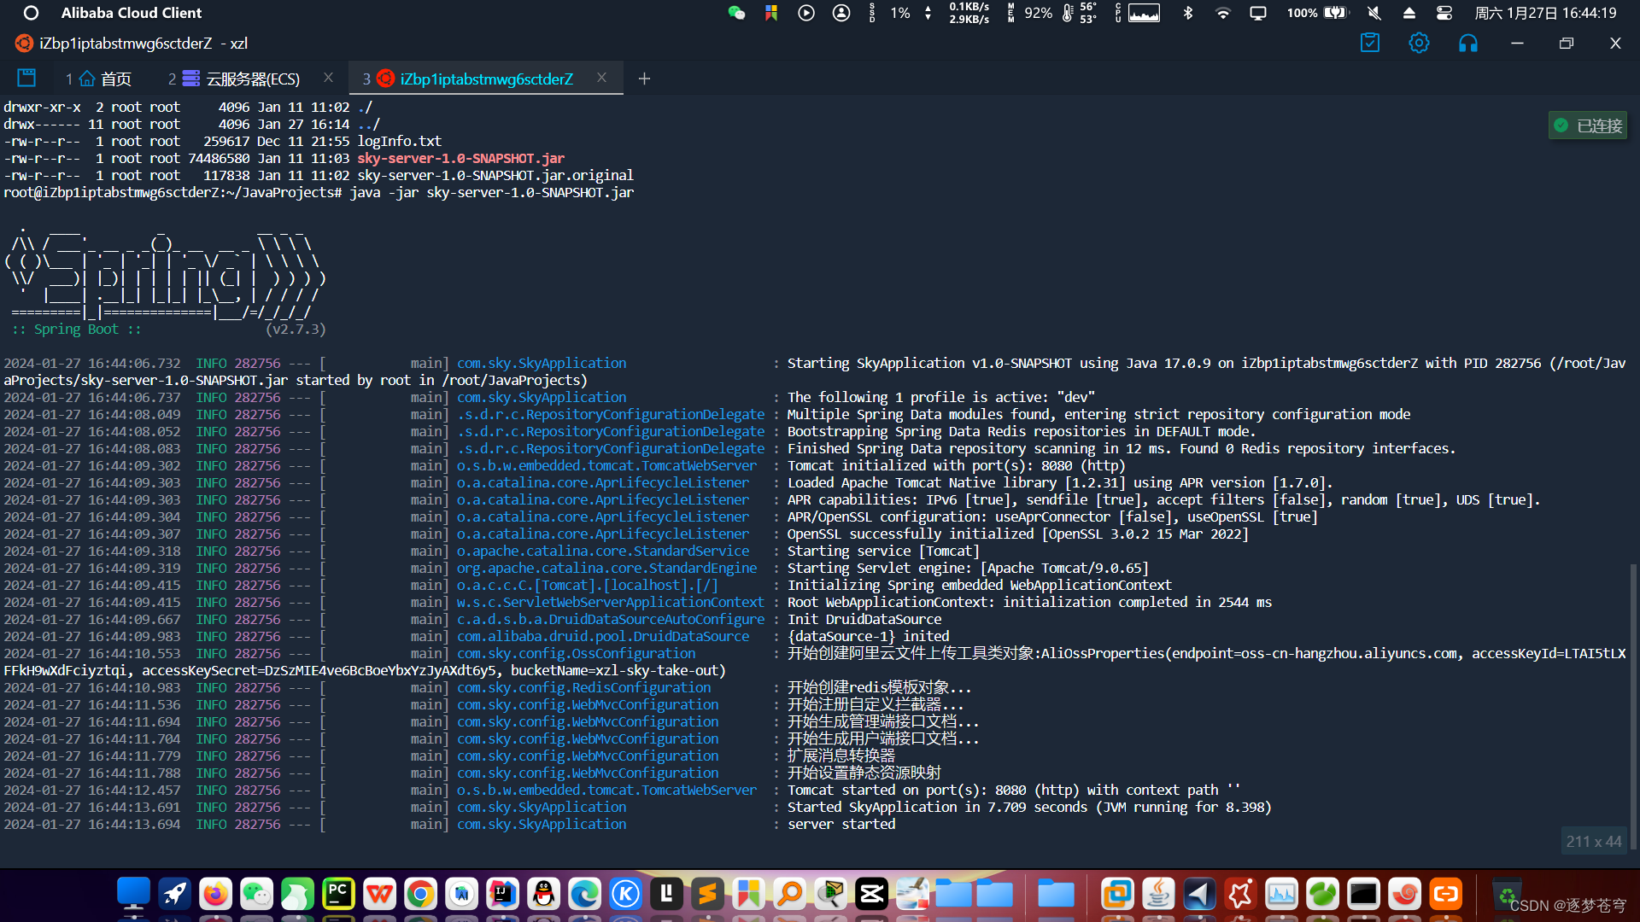This screenshot has height=922, width=1640.
Task: Click 'Tomcat initialized with port(s): 8080' line
Action: (956, 466)
